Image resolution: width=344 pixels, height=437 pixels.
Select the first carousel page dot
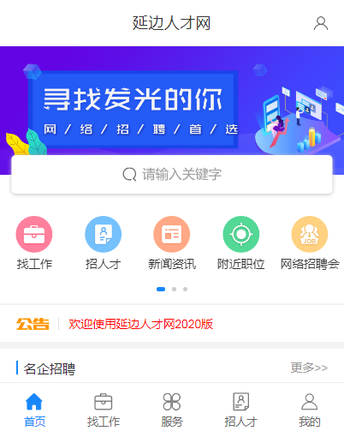[x=161, y=289]
